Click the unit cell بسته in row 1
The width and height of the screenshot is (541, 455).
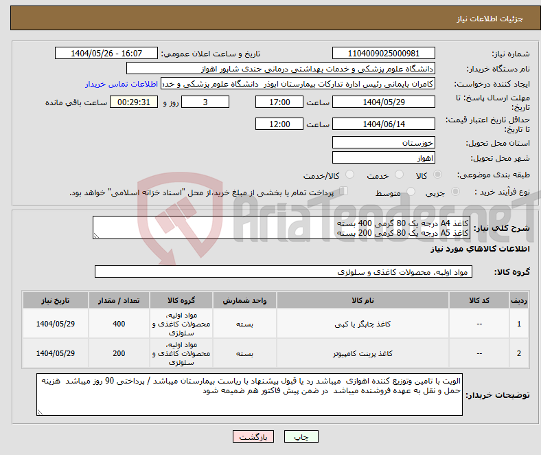coord(244,324)
